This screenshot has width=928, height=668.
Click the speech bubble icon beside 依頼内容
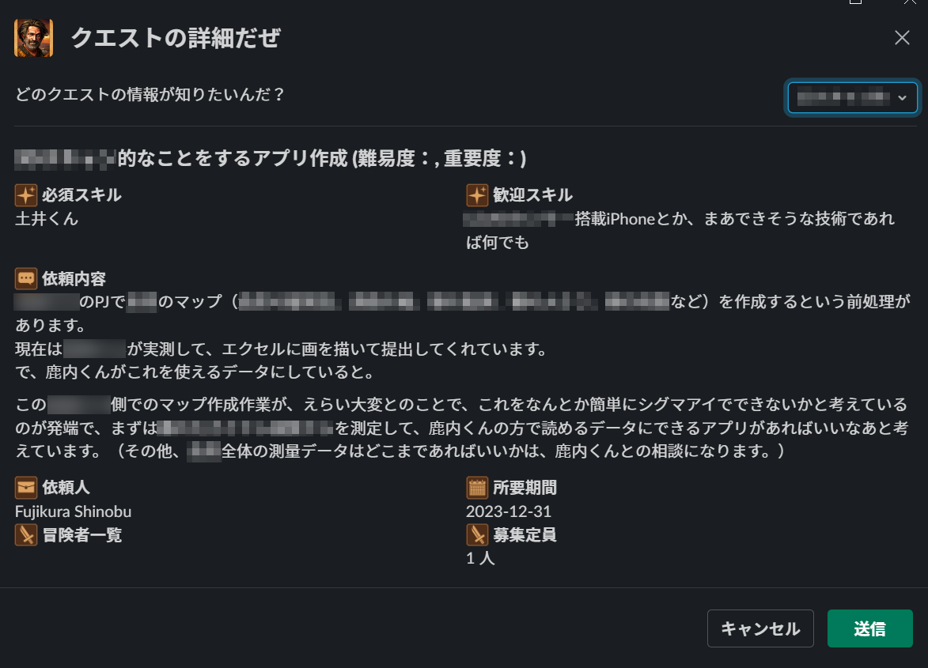[x=26, y=278]
